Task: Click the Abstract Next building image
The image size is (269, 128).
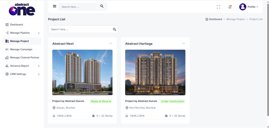Action: click(x=82, y=72)
